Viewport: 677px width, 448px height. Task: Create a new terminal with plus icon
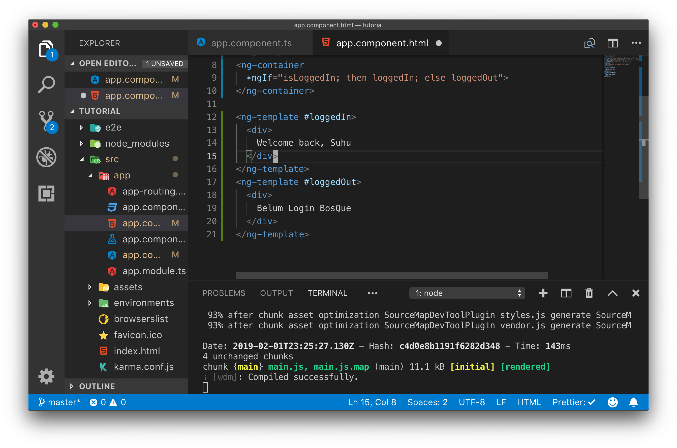543,293
